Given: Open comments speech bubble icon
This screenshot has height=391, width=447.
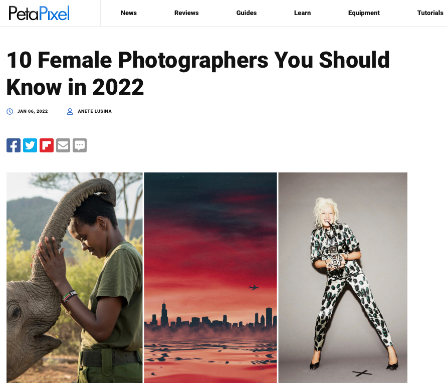Looking at the screenshot, I should [x=80, y=145].
